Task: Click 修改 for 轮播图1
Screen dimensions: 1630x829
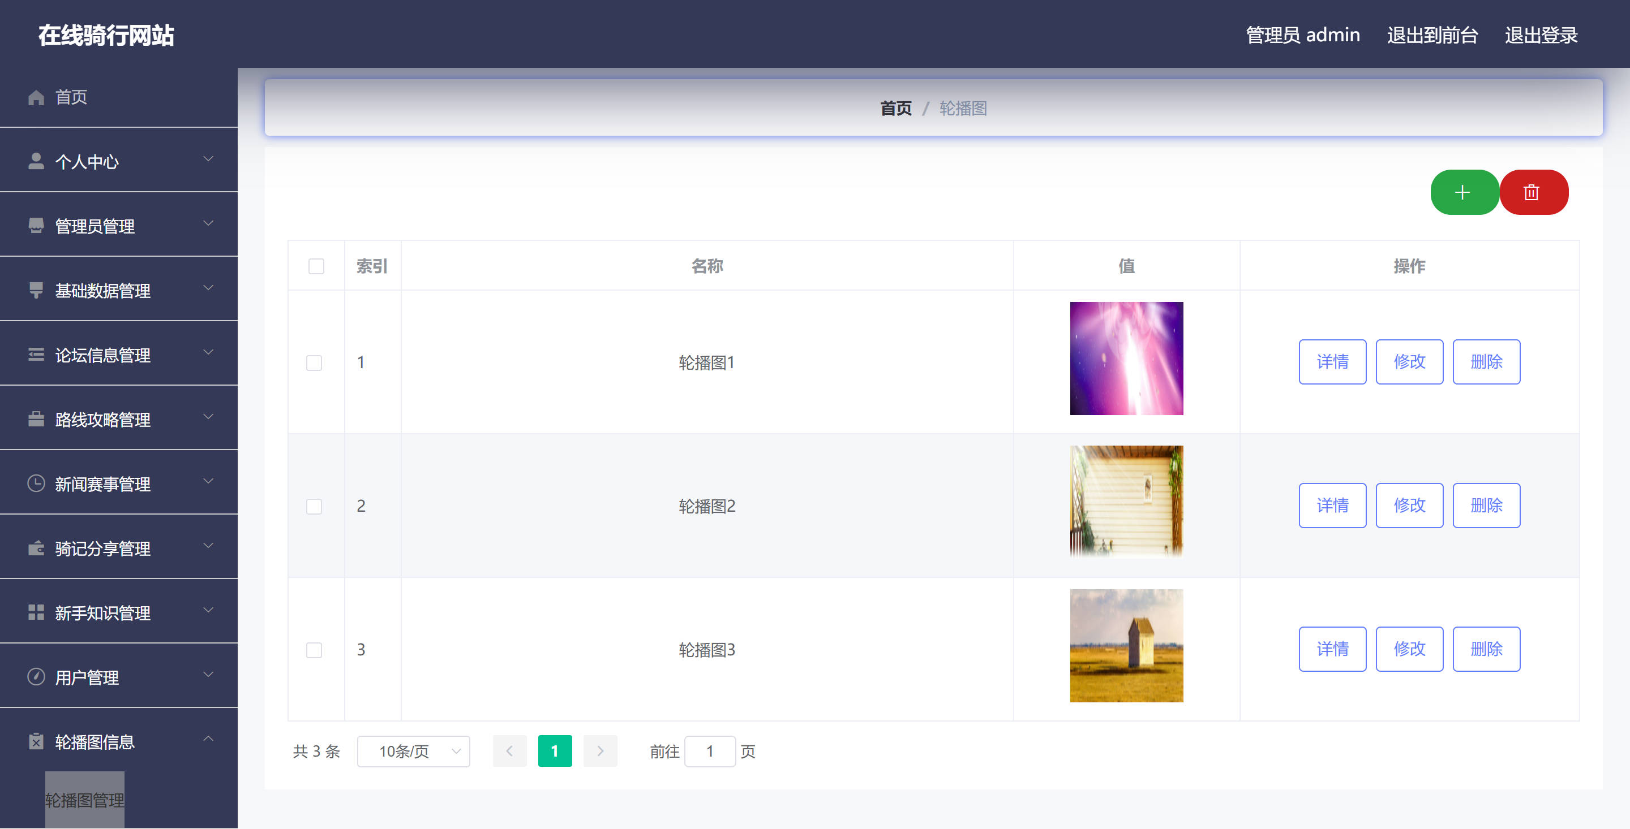Action: pos(1409,362)
